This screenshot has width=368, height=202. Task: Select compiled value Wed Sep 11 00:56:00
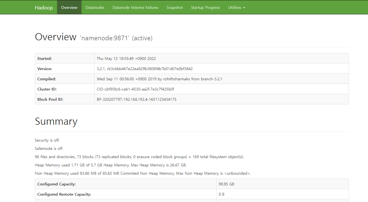pyautogui.click(x=159, y=79)
